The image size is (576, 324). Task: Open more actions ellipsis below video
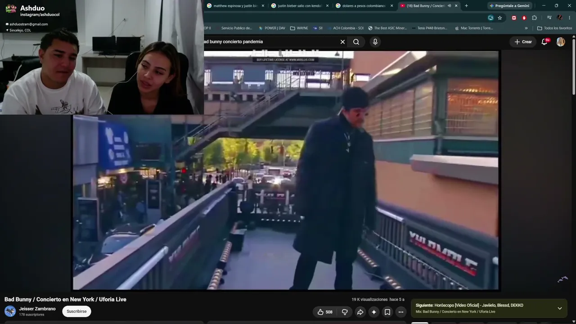coord(400,312)
